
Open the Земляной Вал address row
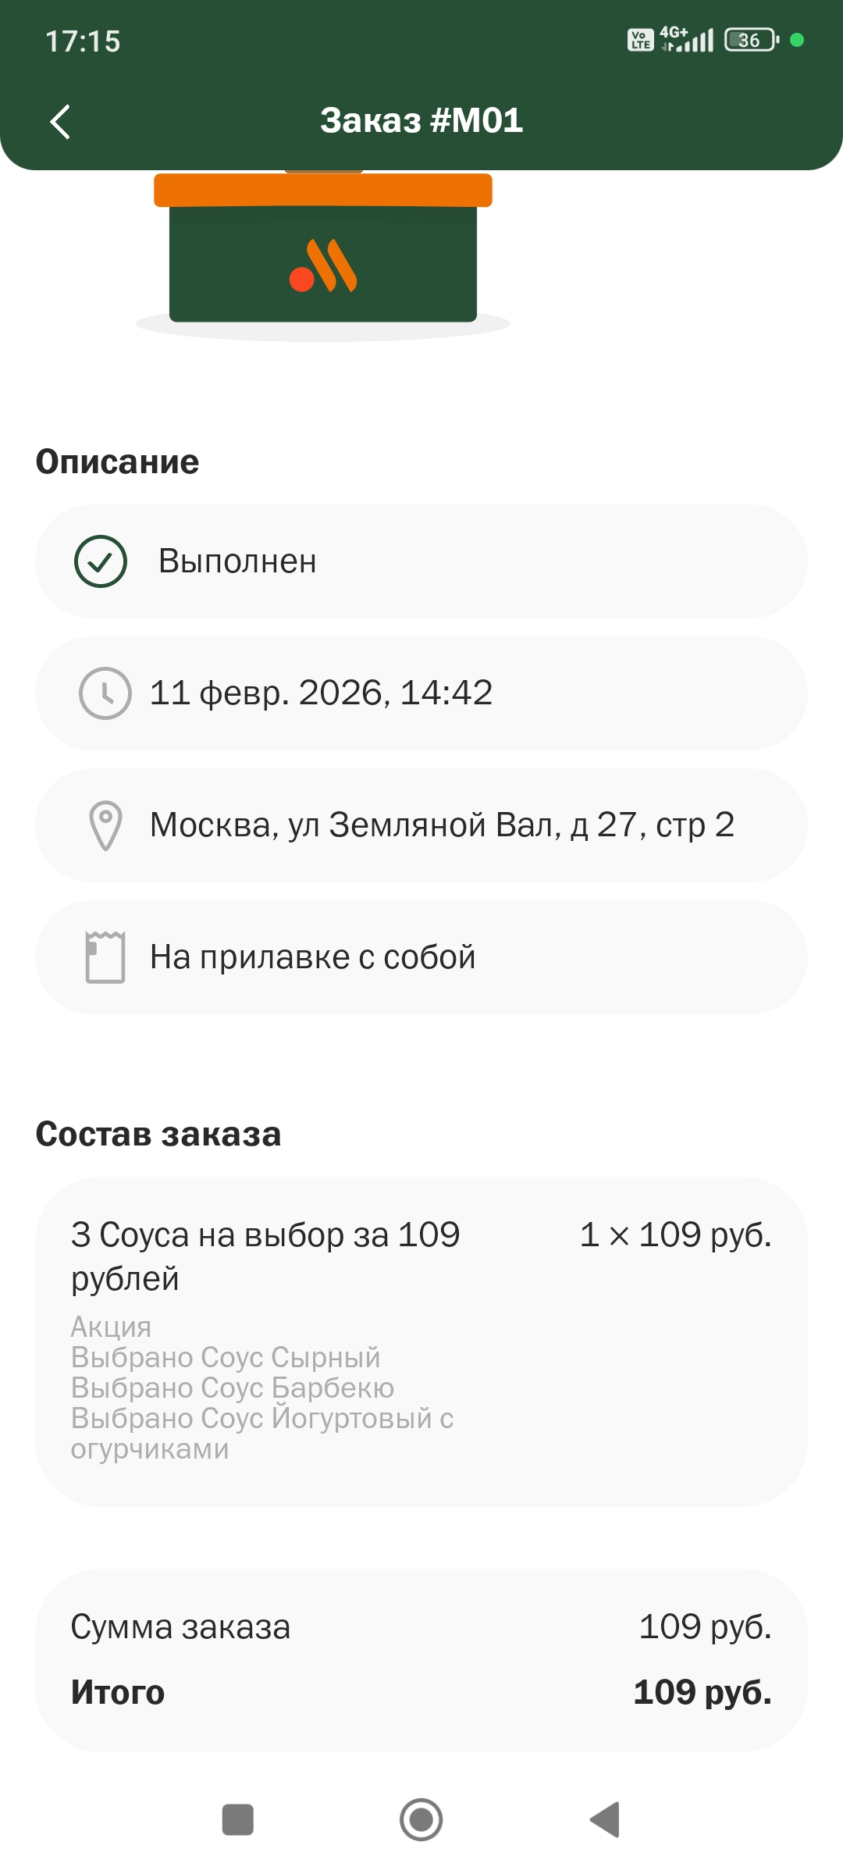pos(421,825)
